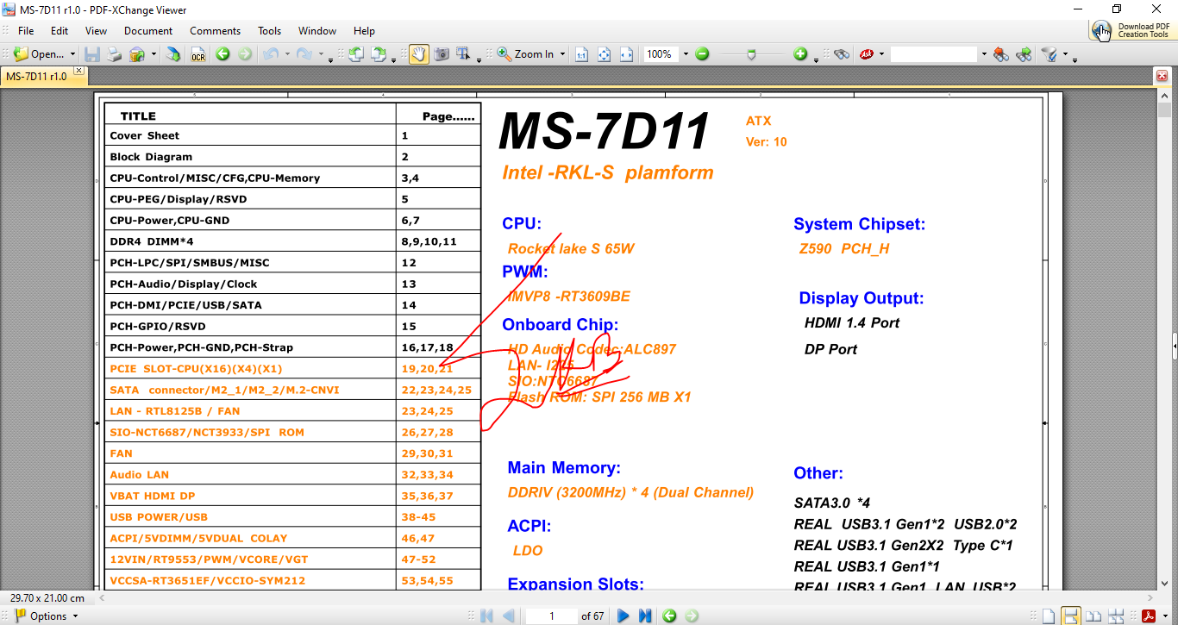Click 'Block Diagram' row in title table

[292, 157]
